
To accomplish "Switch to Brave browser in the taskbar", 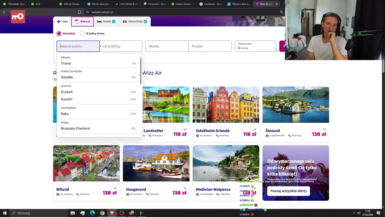I will (112, 213).
